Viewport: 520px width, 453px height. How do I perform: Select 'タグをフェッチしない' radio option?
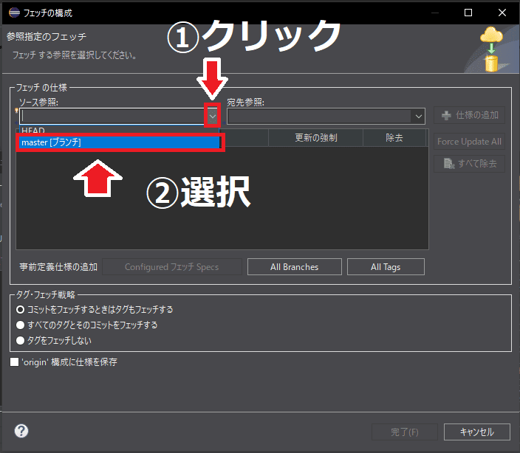[x=21, y=341]
